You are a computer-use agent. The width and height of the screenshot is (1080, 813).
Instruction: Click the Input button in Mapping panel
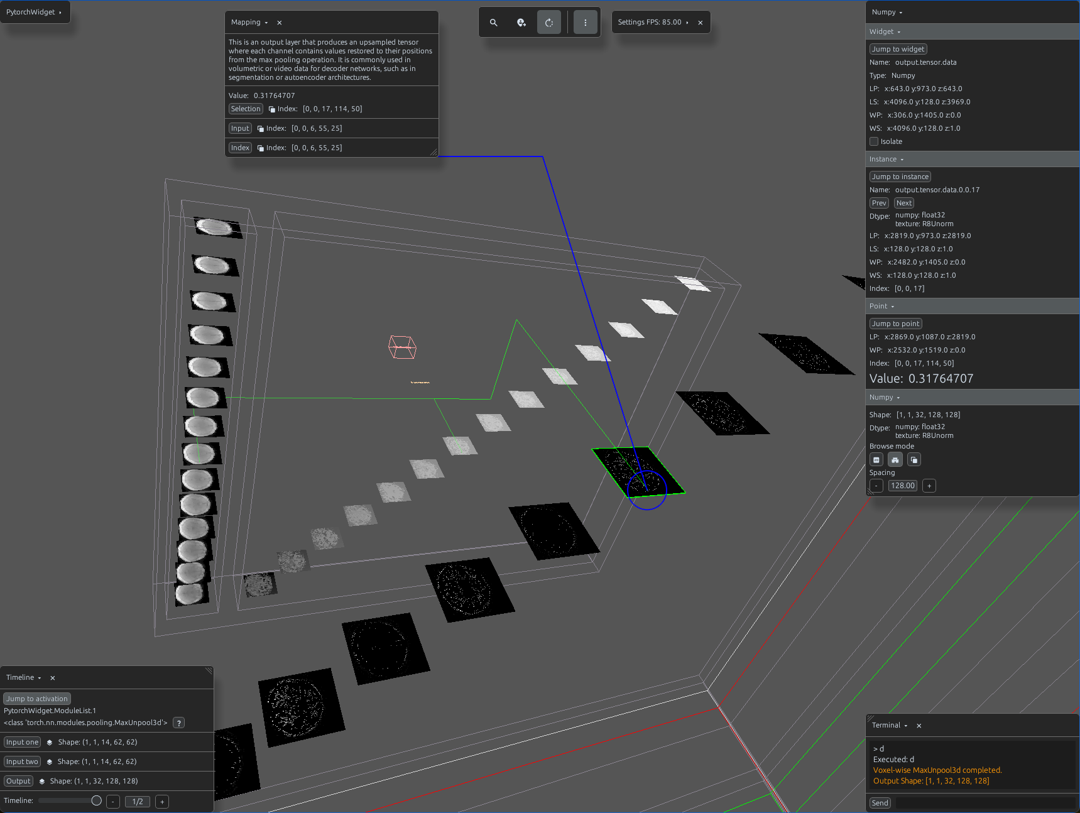tap(240, 128)
